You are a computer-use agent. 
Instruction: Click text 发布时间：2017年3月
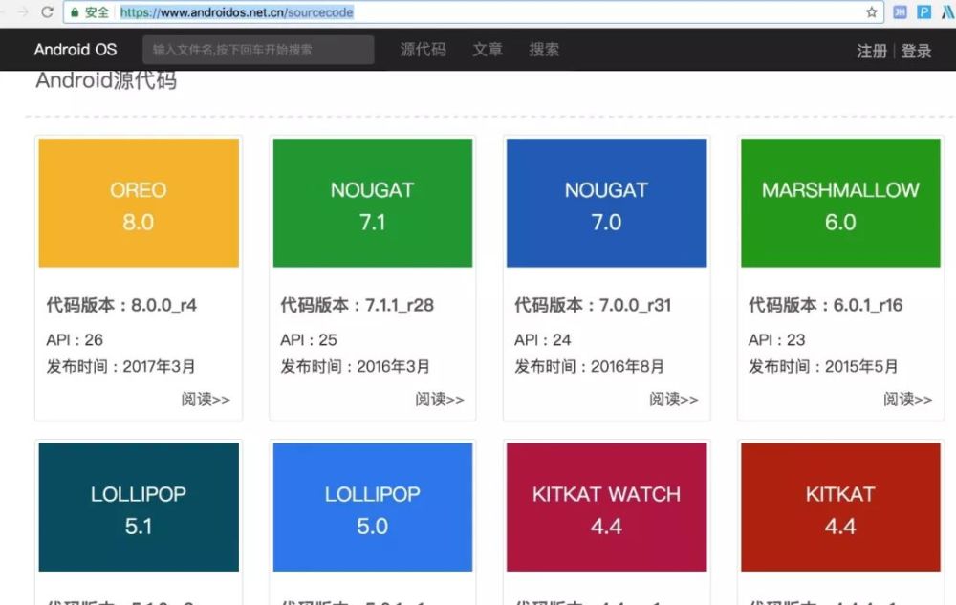pos(120,366)
